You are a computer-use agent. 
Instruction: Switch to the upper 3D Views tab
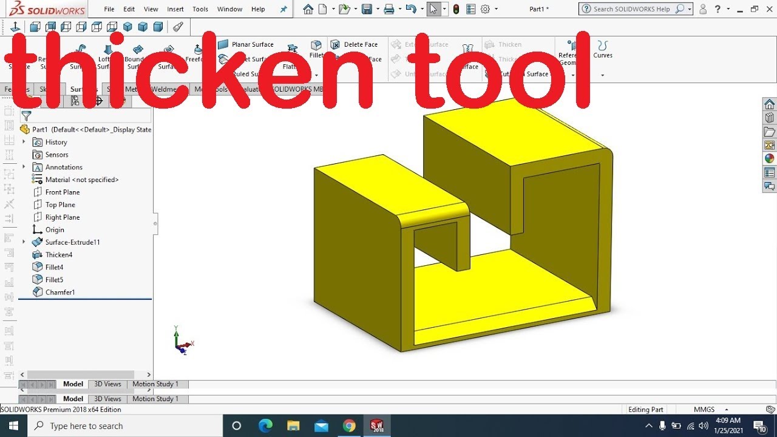coord(107,384)
